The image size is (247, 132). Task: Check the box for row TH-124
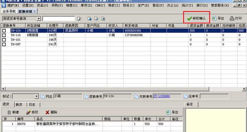tap(4, 31)
